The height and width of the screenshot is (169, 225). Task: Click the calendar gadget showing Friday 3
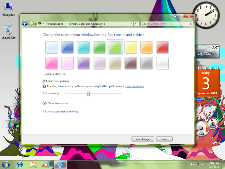click(207, 82)
